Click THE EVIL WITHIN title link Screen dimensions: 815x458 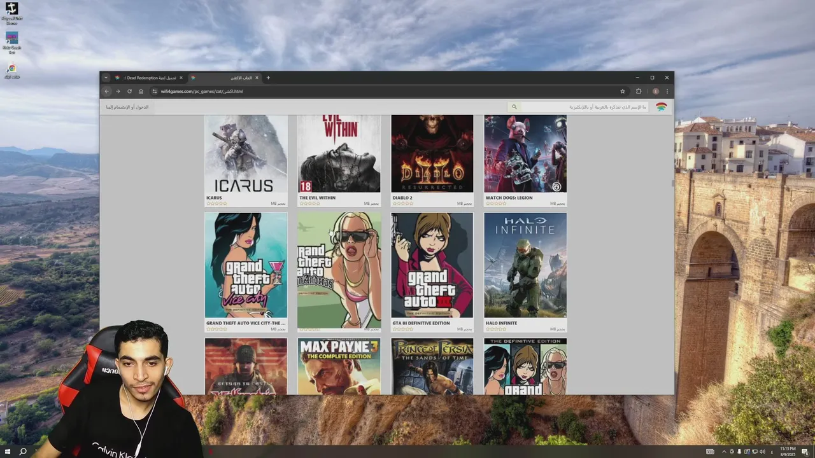click(x=317, y=198)
